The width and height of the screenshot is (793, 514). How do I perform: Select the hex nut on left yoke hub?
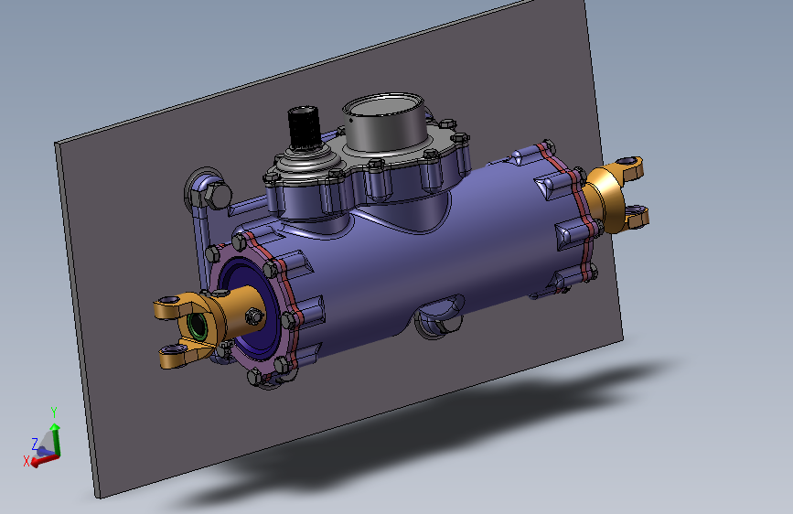(254, 316)
